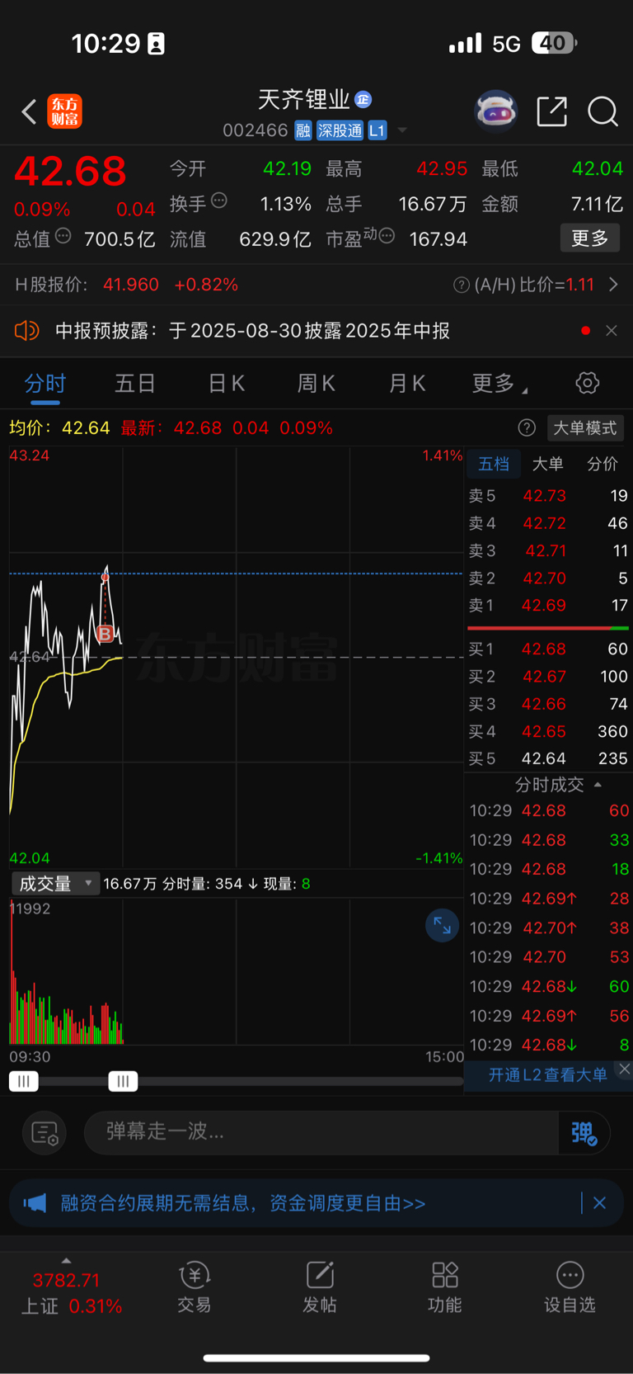633x1374 pixels.
Task: Tap the L1 level tag
Action: tap(377, 130)
